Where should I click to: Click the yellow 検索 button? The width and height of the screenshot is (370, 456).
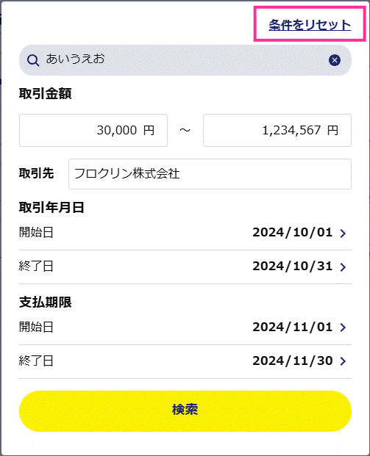tap(185, 411)
